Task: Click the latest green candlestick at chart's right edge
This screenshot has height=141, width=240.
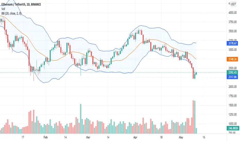Action: (196, 73)
